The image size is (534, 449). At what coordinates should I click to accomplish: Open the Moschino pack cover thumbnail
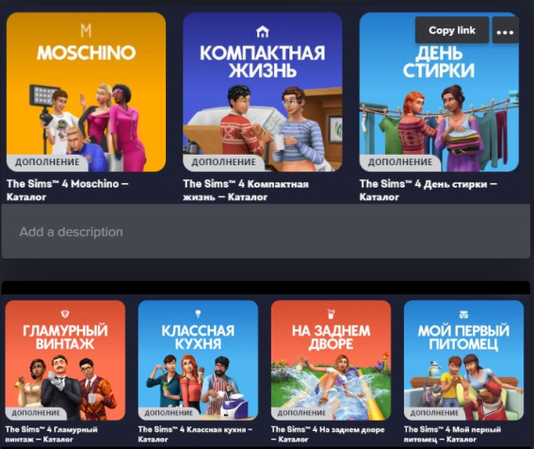pos(86,92)
